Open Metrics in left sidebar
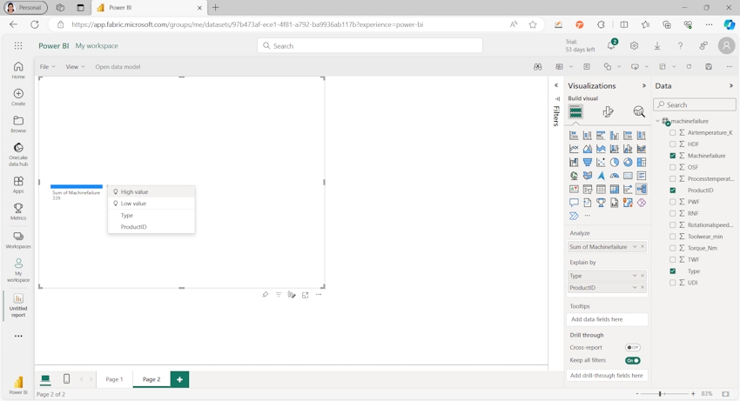Screen dimensions: 740x401 pyautogui.click(x=18, y=212)
